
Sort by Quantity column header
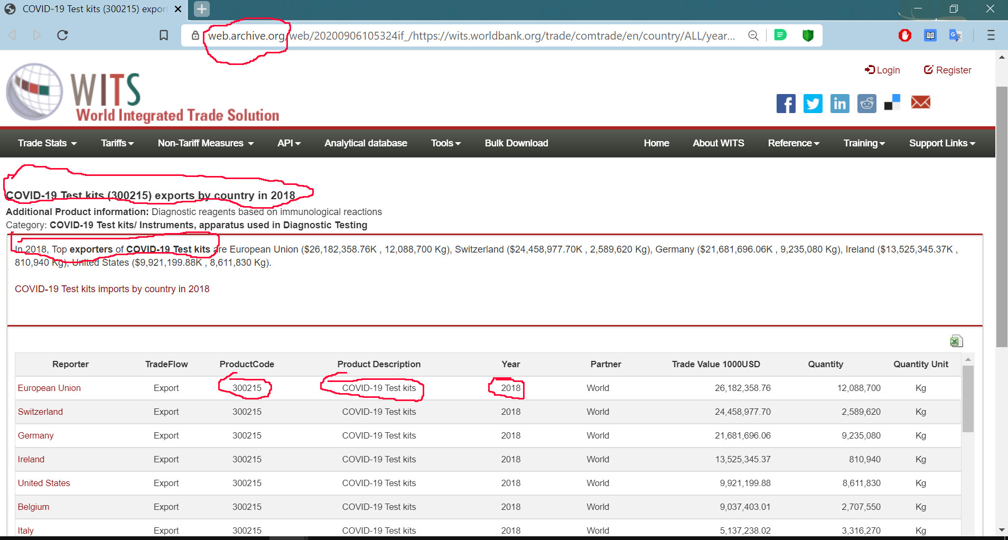(825, 364)
